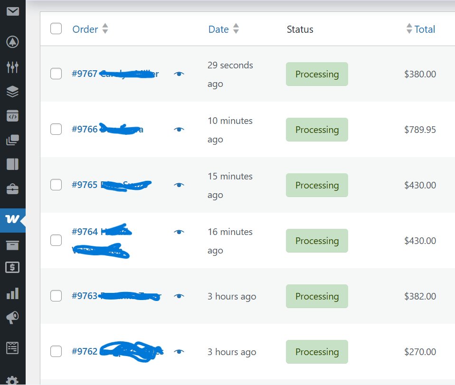This screenshot has height=385, width=455.
Task: Open the order #9765 link
Action: [85, 185]
